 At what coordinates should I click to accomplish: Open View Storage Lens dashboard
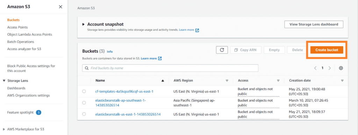tap(314, 24)
